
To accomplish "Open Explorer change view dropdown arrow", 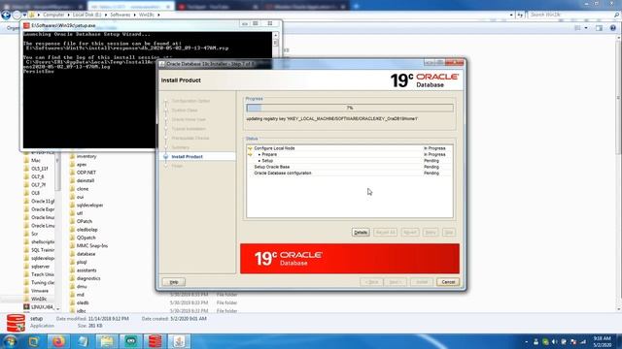I will click(x=586, y=28).
